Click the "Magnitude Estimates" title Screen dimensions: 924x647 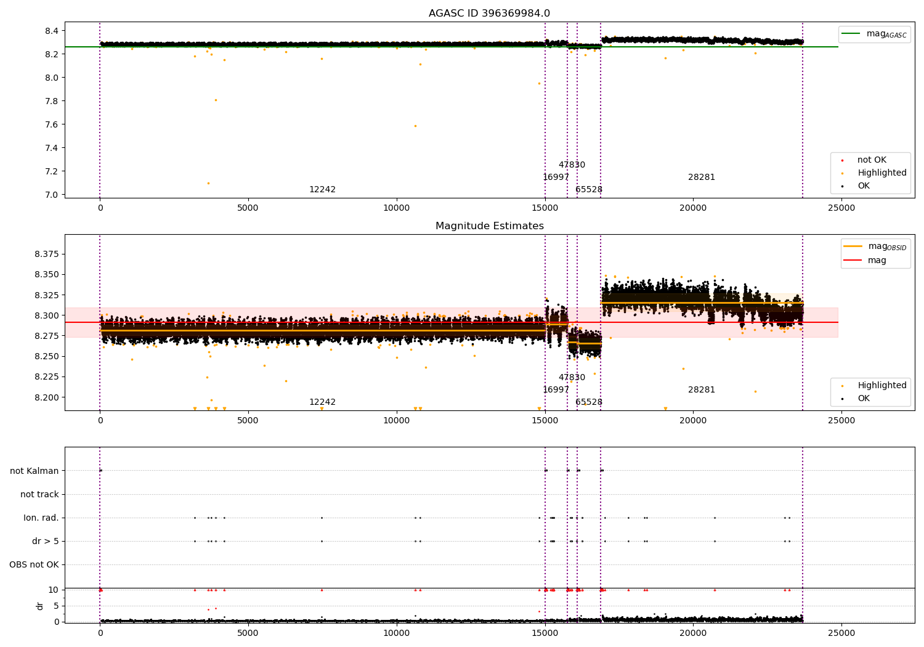[x=489, y=226]
